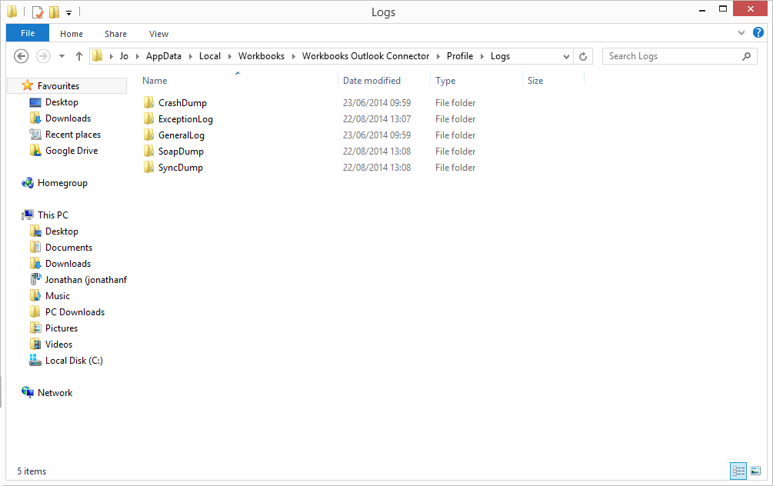Refresh the Logs folder view
773x486 pixels.
coord(583,56)
